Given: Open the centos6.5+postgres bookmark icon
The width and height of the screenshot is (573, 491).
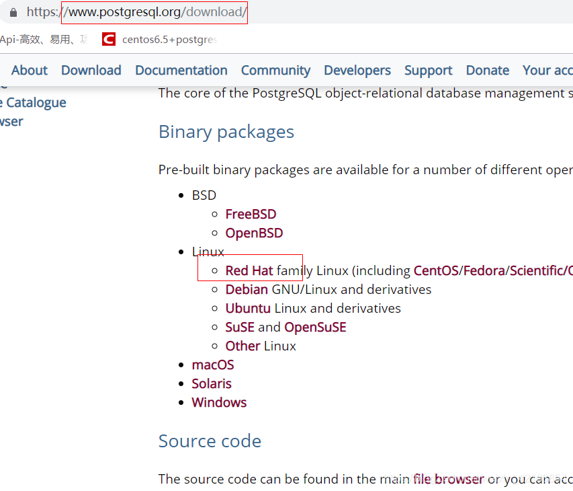Looking at the screenshot, I should click(109, 39).
